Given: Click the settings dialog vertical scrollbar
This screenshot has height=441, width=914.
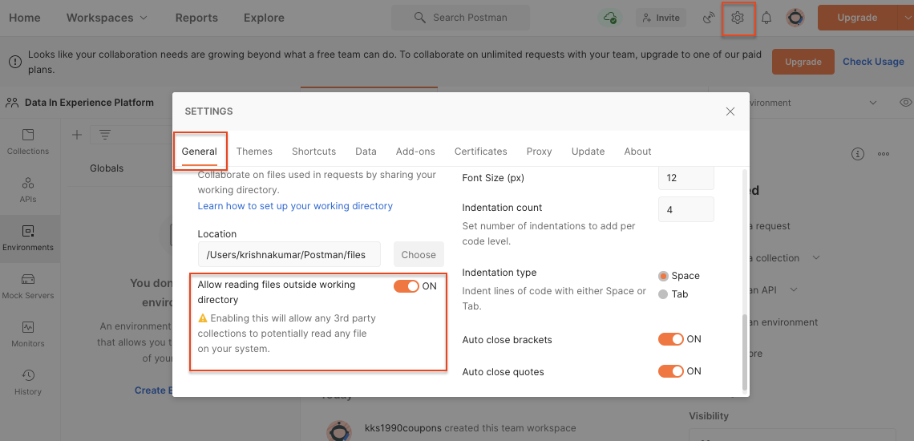Looking at the screenshot, I should (x=746, y=351).
